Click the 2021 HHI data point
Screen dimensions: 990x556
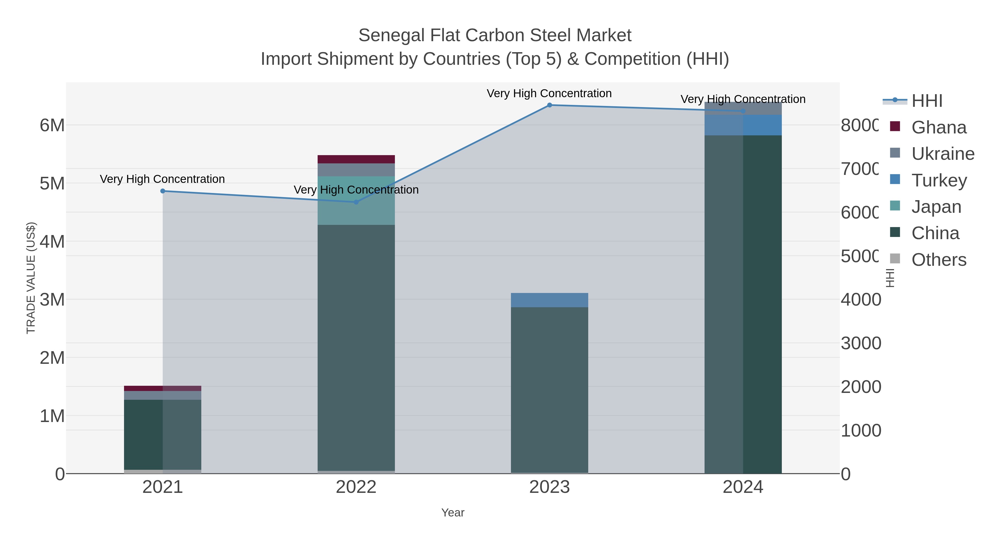point(163,191)
